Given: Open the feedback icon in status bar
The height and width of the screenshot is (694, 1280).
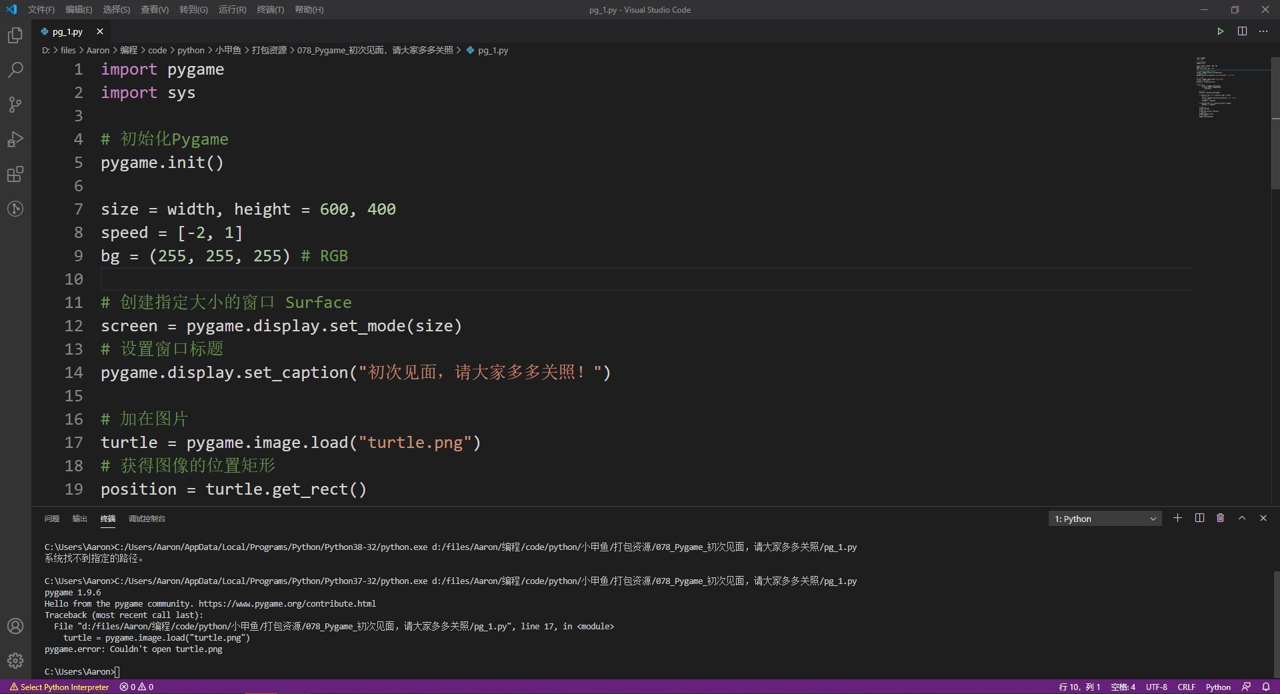Looking at the screenshot, I should click(1246, 687).
